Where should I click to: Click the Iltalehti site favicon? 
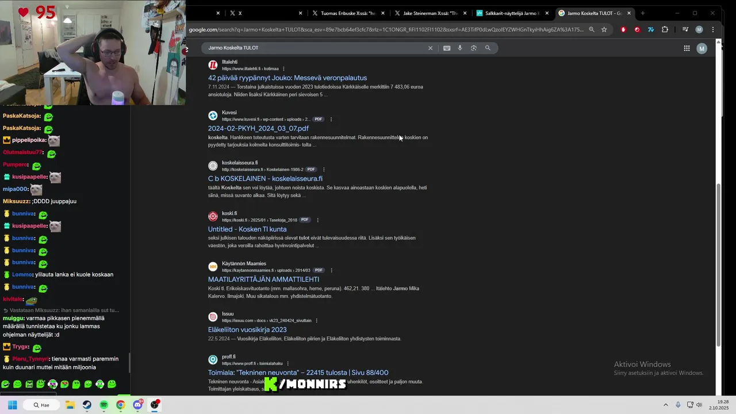213,65
